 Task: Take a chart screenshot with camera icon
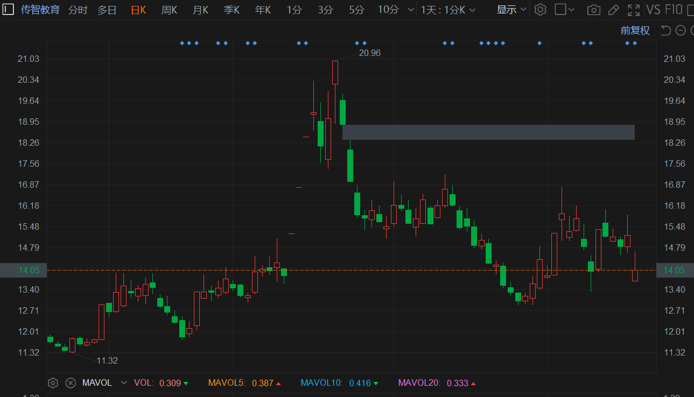pos(593,10)
